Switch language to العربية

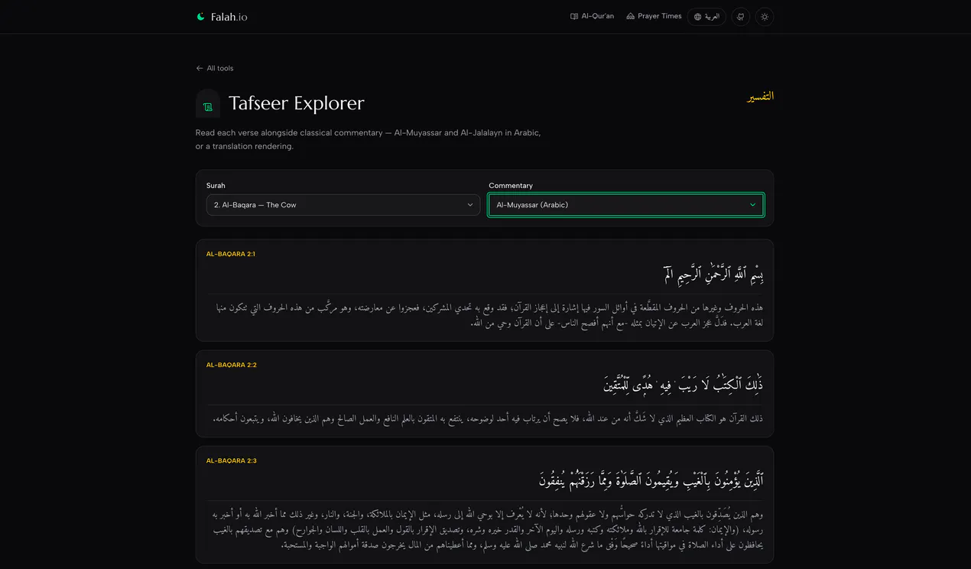pos(706,17)
